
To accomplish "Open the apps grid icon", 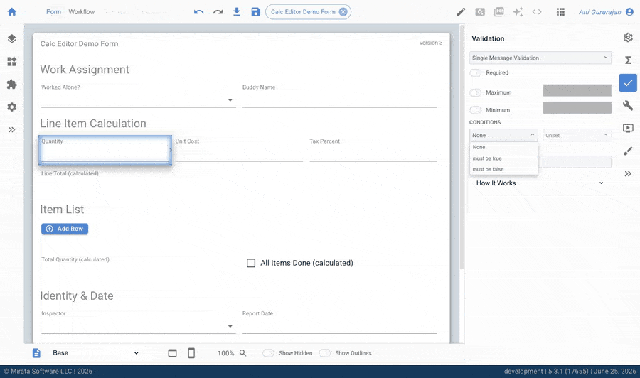I will [x=561, y=12].
